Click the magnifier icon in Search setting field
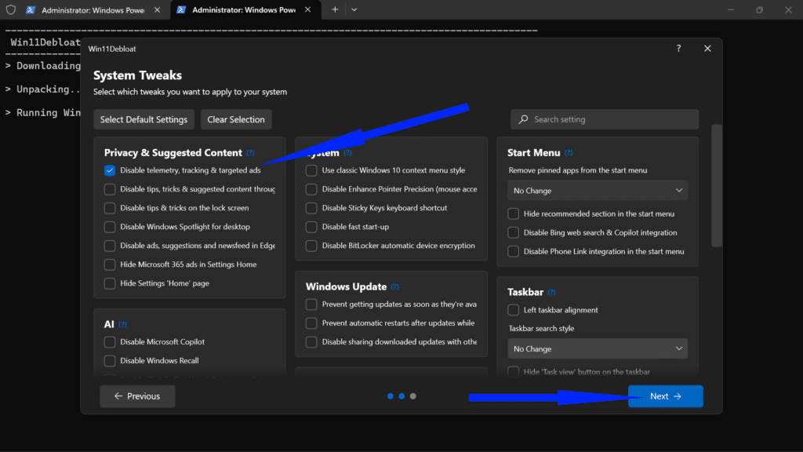This screenshot has width=803, height=452. pos(525,118)
